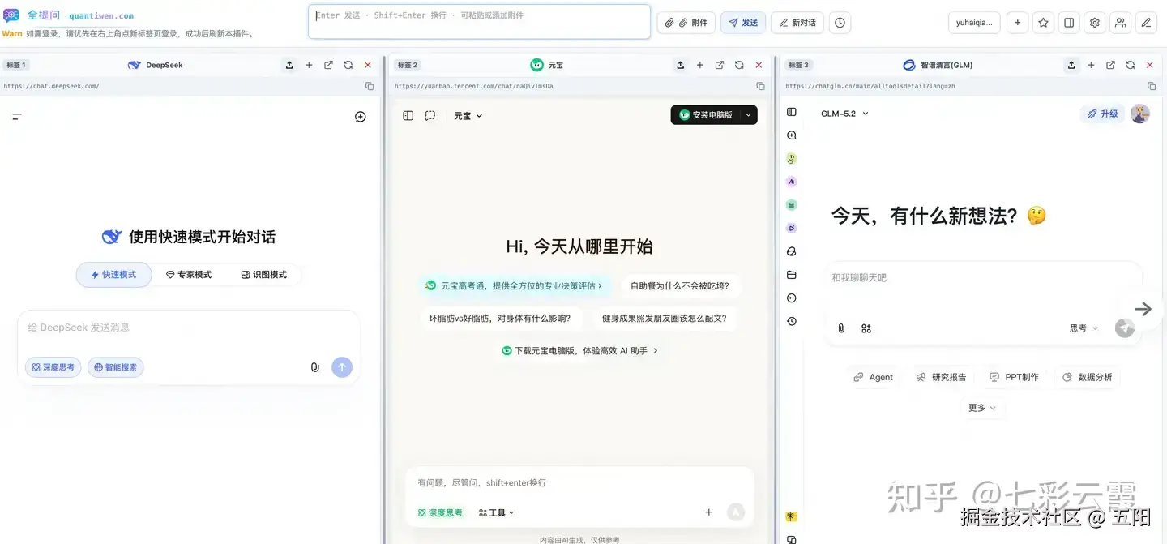Screen dimensions: 1167x544
Task: Click suggestion 自助餐为什么不会被吃垮?
Action: [x=680, y=285]
